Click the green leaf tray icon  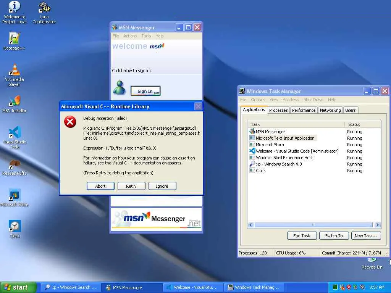pyautogui.click(x=355, y=287)
